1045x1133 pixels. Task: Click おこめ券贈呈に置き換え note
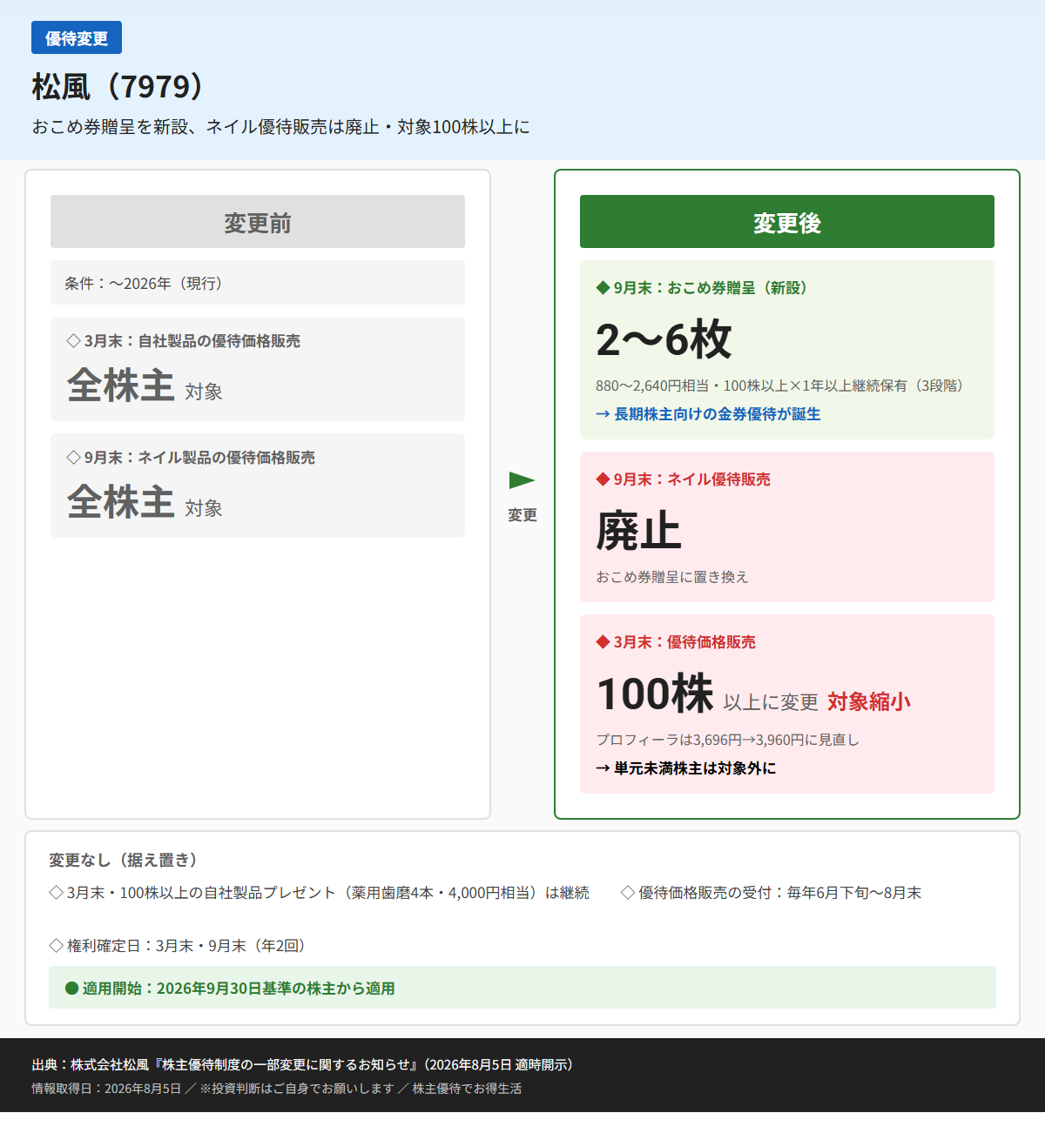click(x=671, y=577)
